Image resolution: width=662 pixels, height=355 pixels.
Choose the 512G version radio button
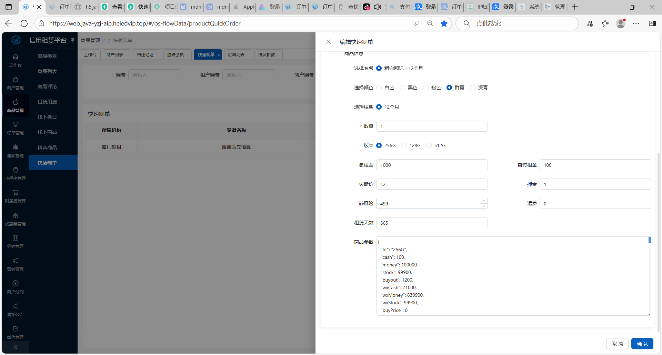[429, 145]
